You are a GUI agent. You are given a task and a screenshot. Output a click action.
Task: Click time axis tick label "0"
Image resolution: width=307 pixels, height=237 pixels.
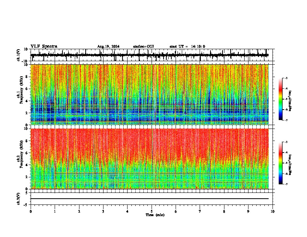tap(31, 211)
